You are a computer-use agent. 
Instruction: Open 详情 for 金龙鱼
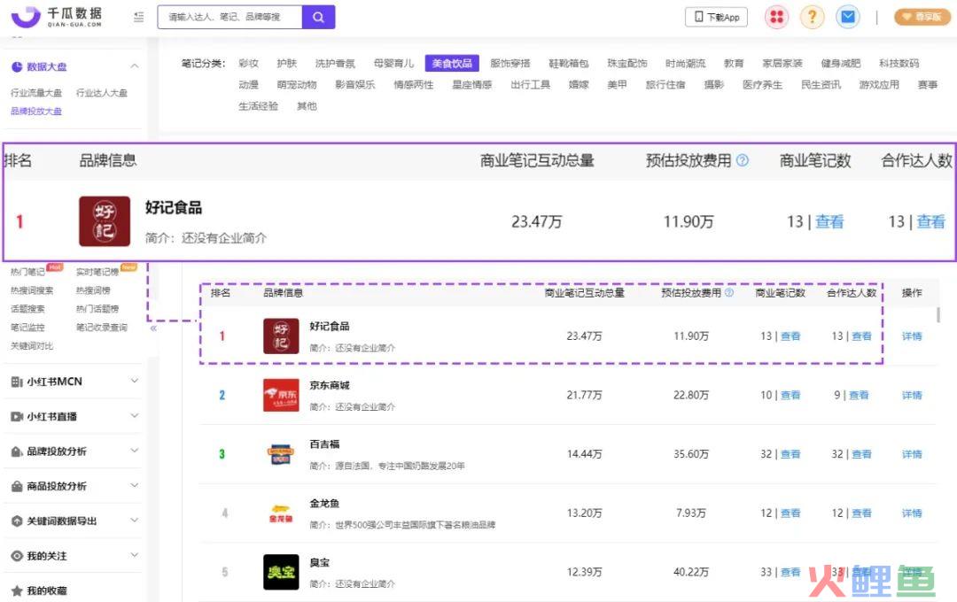pyautogui.click(x=912, y=513)
